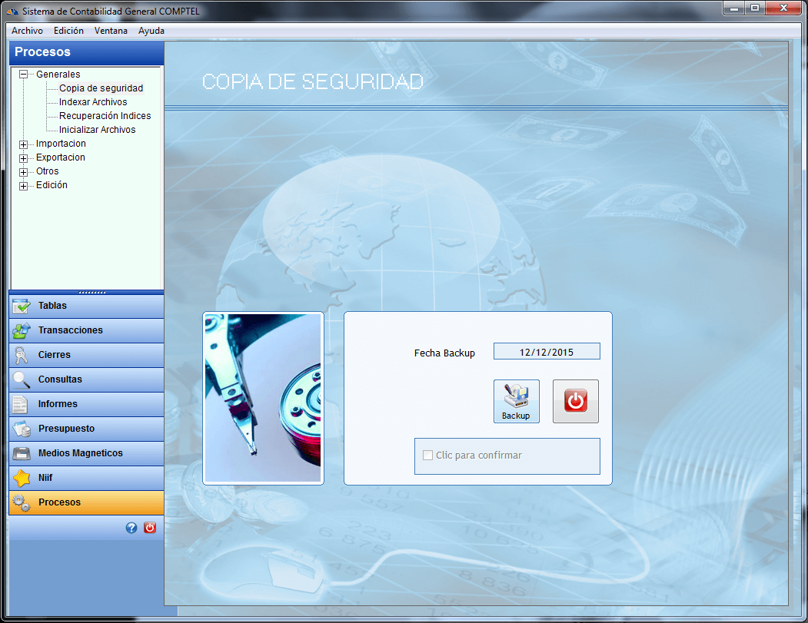
Task: Click the Informes document icon
Action: click(x=20, y=405)
